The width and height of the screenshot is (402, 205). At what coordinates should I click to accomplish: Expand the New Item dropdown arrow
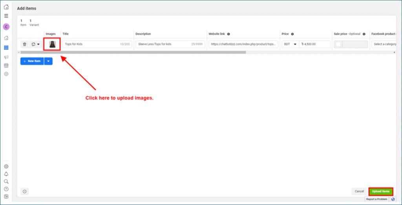click(48, 61)
